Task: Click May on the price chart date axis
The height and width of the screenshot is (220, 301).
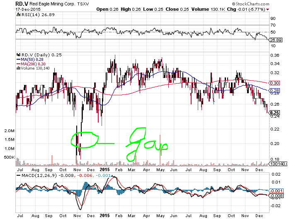Action: click(160, 170)
